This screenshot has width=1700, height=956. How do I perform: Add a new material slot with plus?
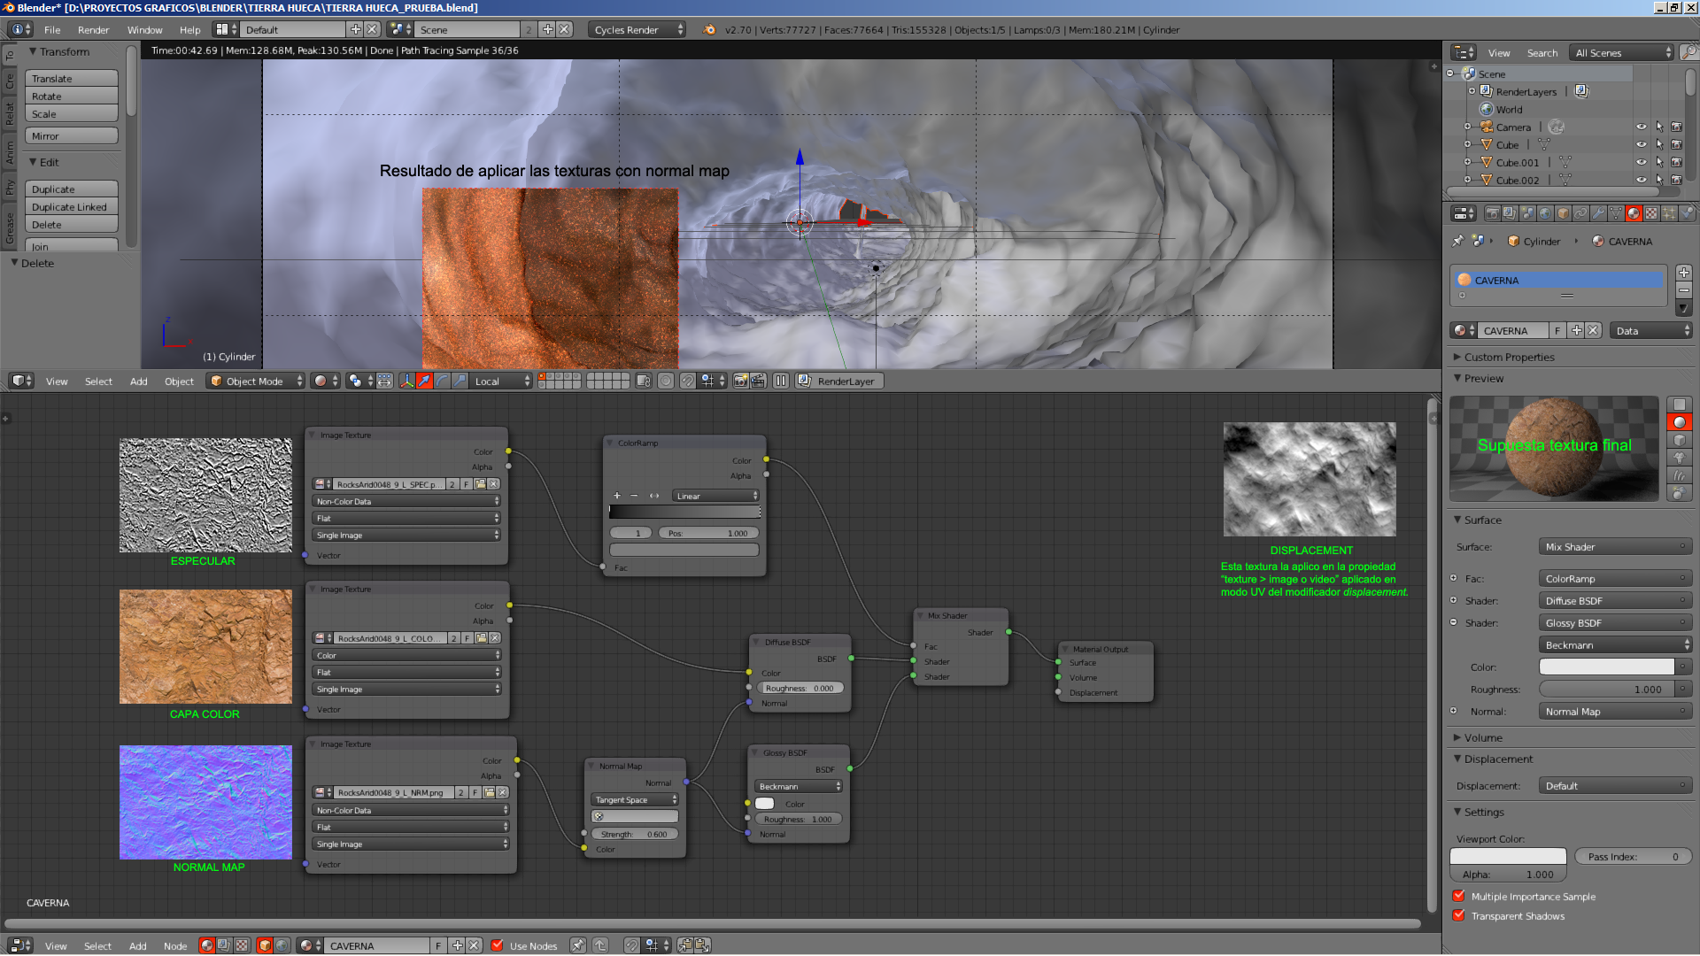1683,273
